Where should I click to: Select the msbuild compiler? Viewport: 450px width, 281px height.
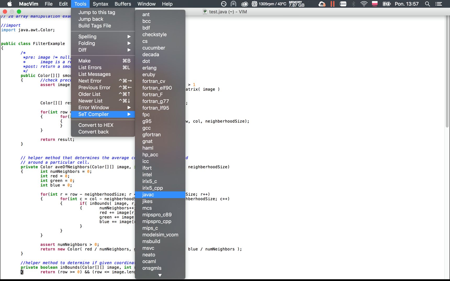160,242
